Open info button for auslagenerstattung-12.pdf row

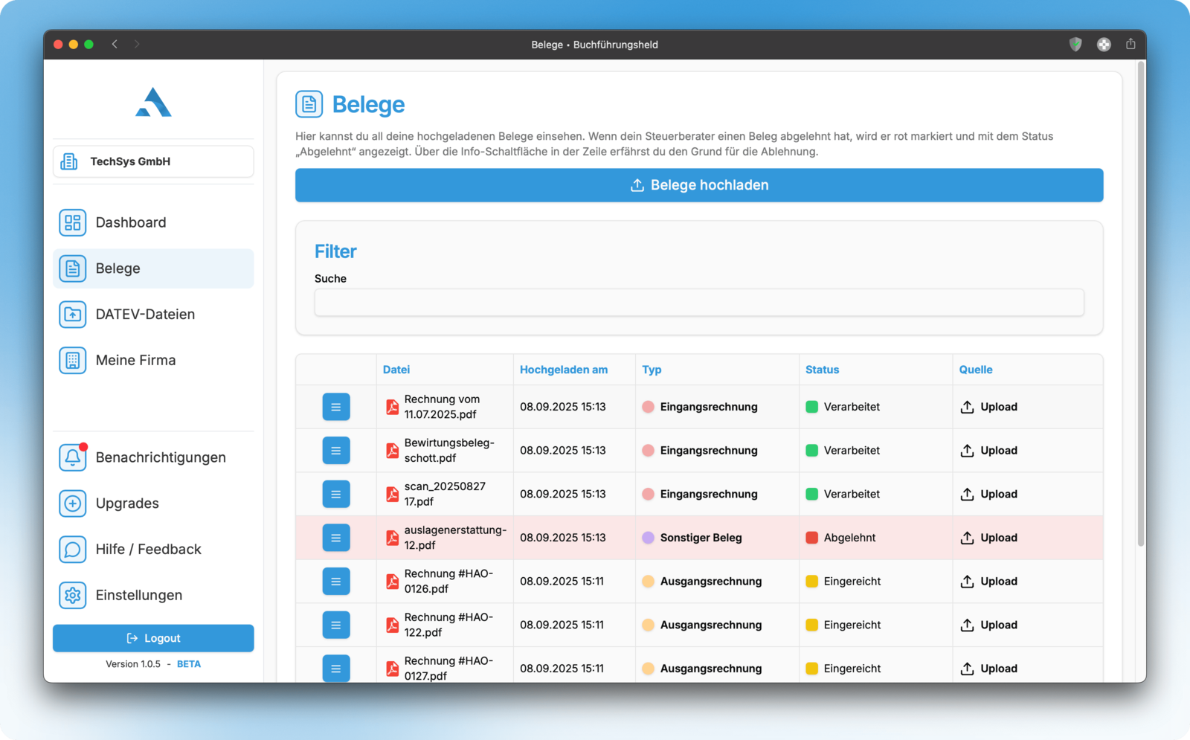(x=336, y=538)
